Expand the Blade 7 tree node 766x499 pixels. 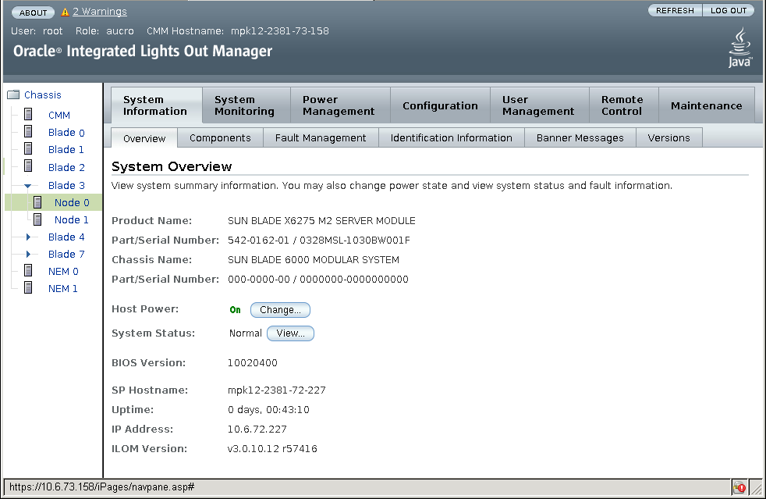coord(28,254)
